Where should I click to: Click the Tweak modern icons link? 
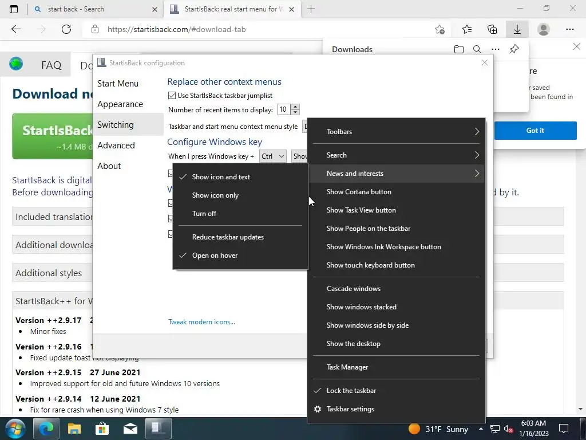202,322
